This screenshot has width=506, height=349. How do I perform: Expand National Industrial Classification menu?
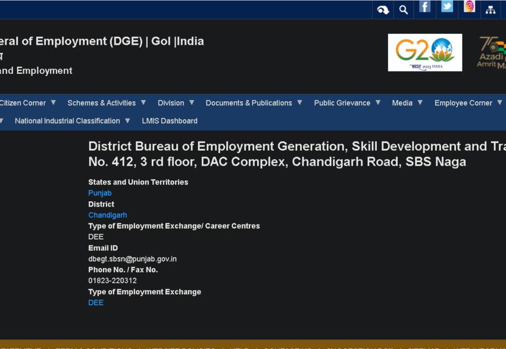click(72, 121)
